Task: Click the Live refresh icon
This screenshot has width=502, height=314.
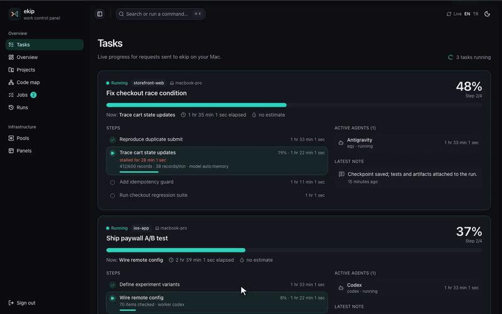Action: pos(449,14)
